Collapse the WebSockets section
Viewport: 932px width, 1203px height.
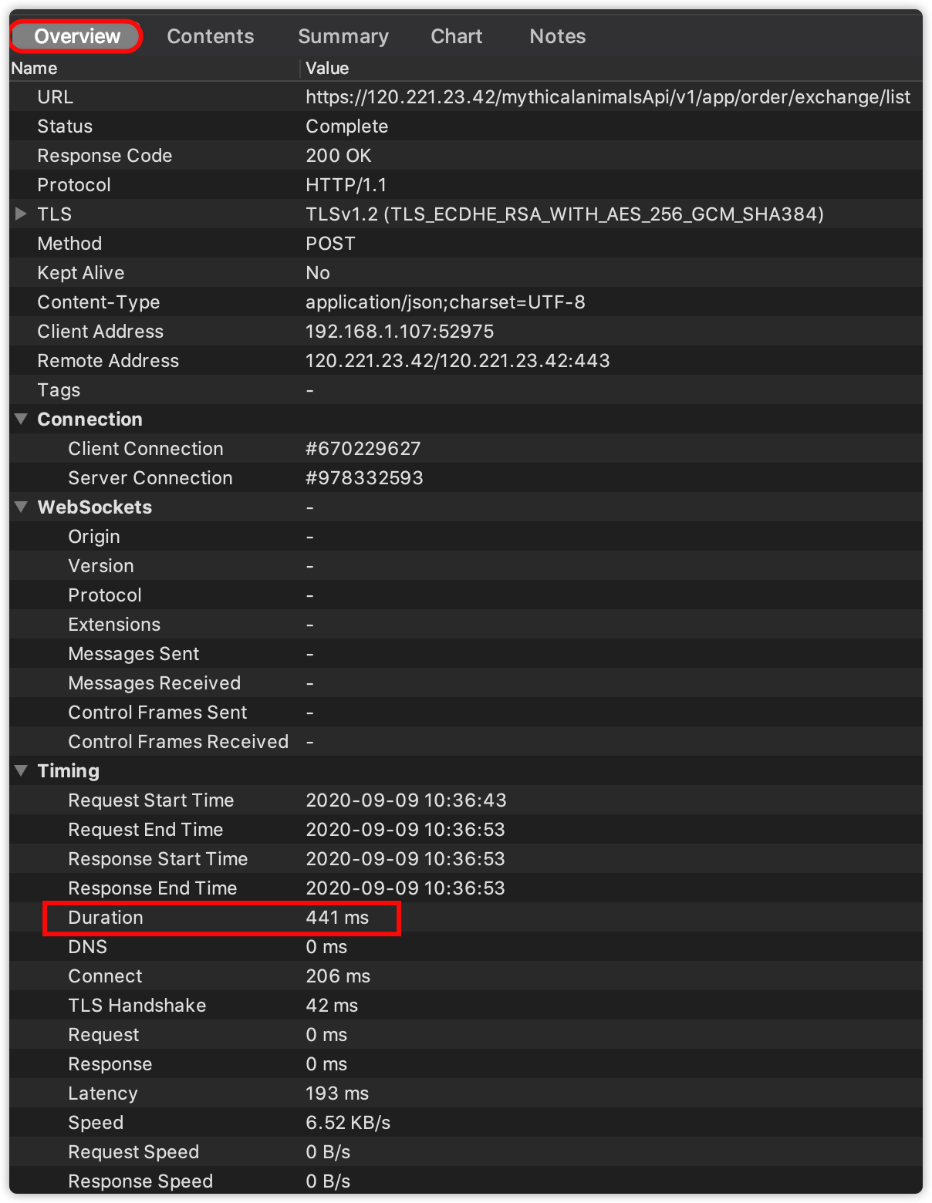(x=21, y=507)
